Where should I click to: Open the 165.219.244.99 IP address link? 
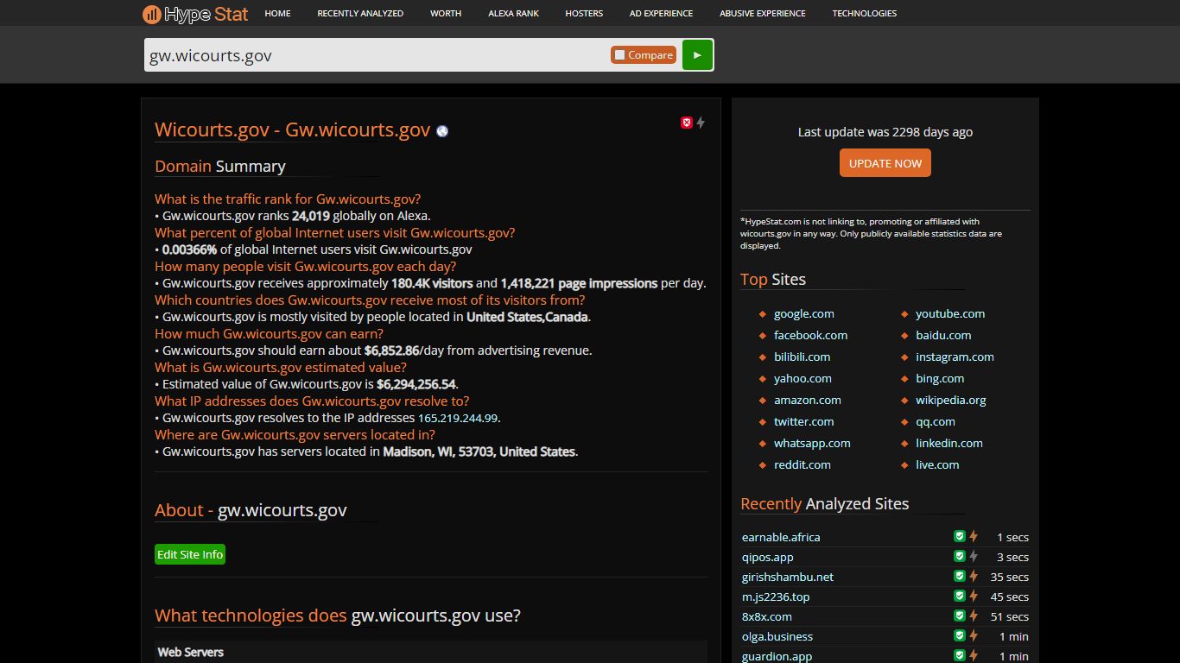(x=458, y=418)
